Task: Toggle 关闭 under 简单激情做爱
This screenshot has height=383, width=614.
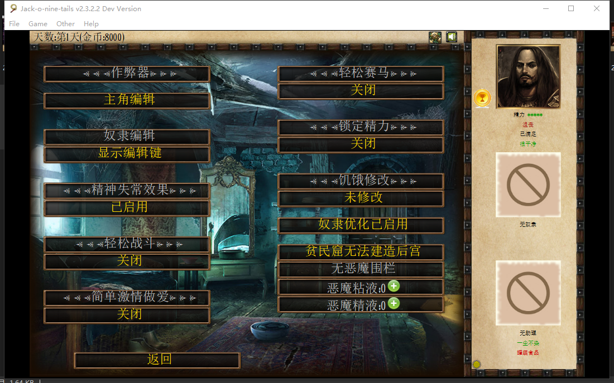Action: (x=127, y=314)
